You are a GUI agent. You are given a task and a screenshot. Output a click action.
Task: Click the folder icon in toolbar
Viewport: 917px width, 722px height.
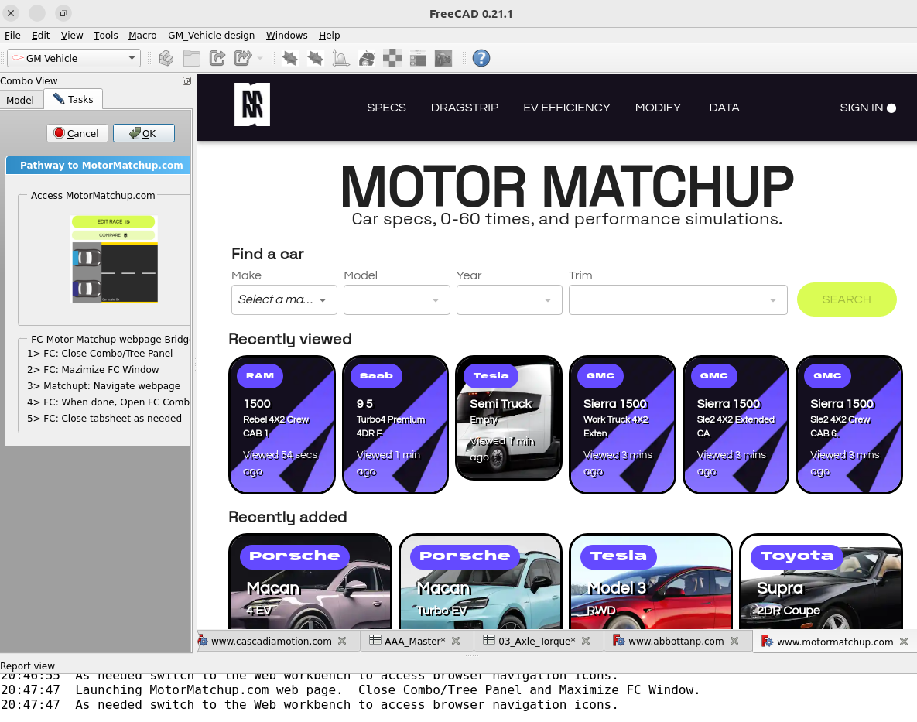pyautogui.click(x=191, y=58)
